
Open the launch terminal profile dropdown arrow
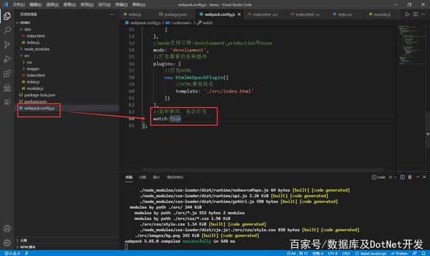395,177
